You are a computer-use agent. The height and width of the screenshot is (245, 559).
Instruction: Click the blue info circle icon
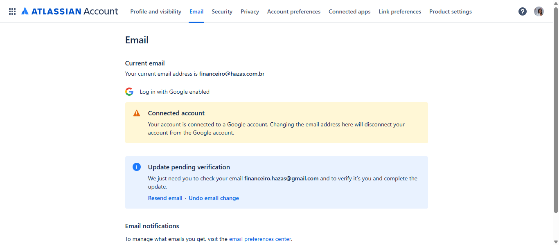(x=137, y=167)
